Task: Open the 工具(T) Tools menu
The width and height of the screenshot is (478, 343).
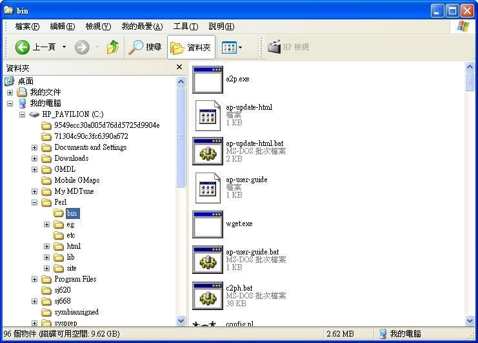Action: 185,26
